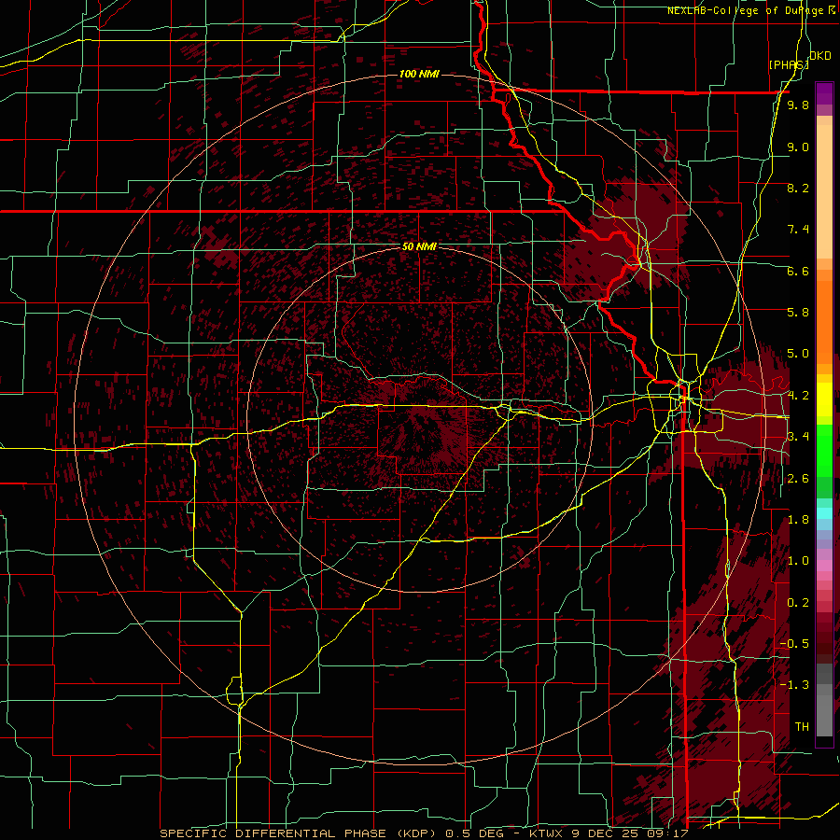This screenshot has height=840, width=840.
Task: Click the 50 NMI range ring label
Action: [419, 246]
